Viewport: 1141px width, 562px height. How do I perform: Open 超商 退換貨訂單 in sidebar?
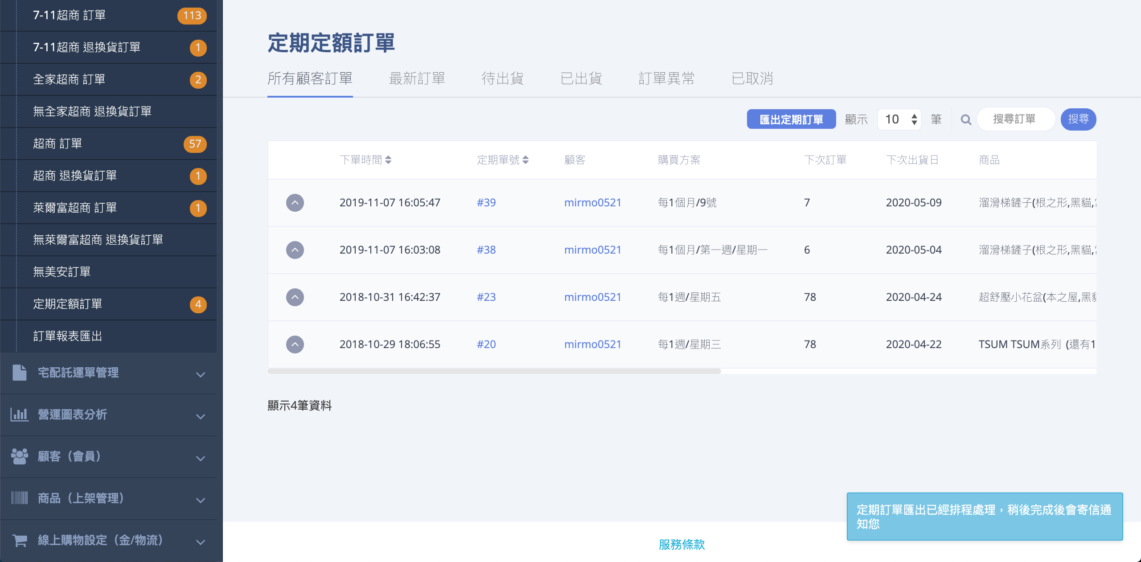pyautogui.click(x=108, y=176)
